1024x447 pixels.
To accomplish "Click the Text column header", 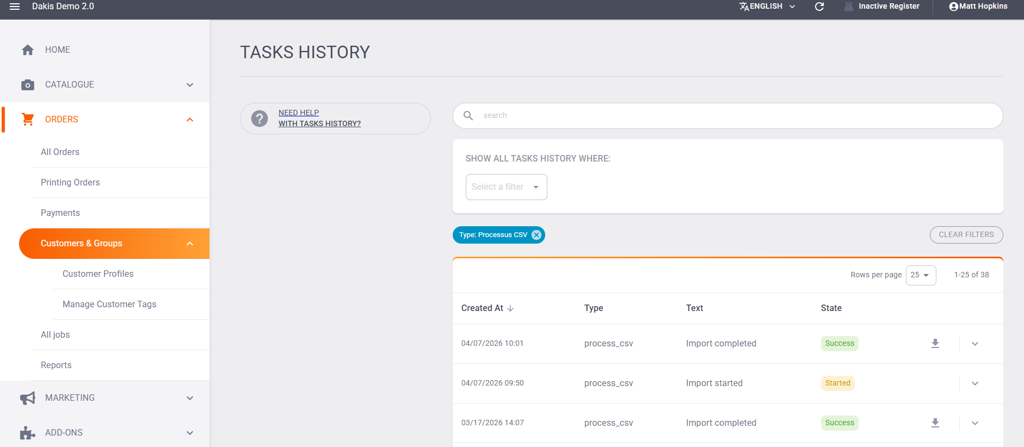I will (x=694, y=308).
